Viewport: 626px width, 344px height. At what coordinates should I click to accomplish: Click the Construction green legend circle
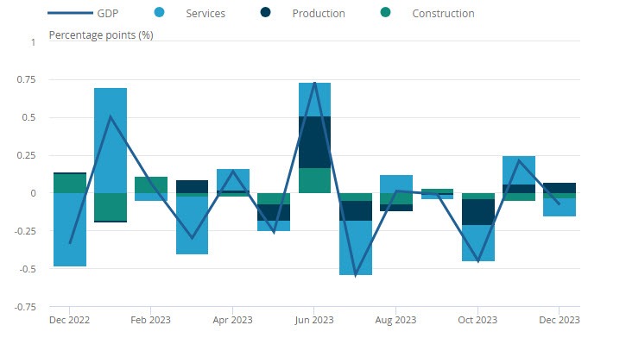[x=385, y=13]
